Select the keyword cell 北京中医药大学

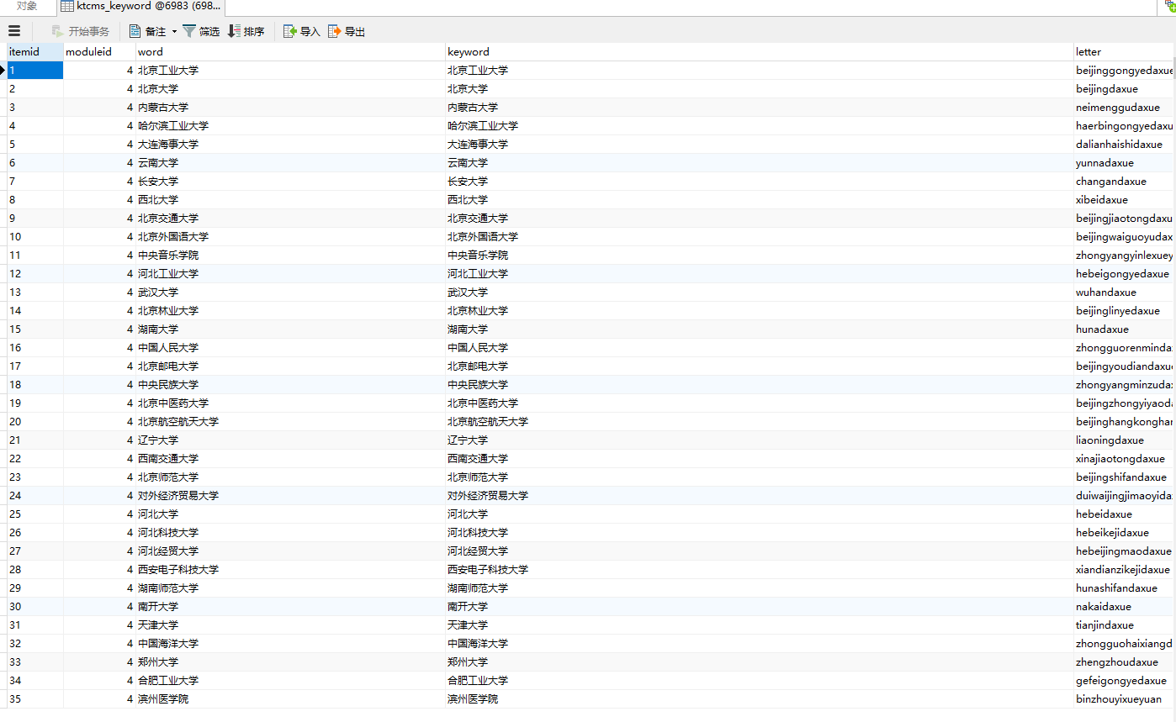point(760,403)
